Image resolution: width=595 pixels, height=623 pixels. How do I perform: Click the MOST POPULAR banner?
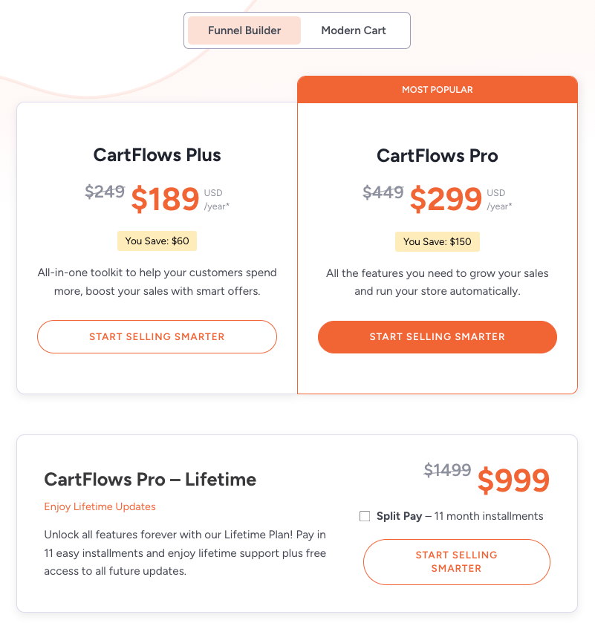[437, 89]
